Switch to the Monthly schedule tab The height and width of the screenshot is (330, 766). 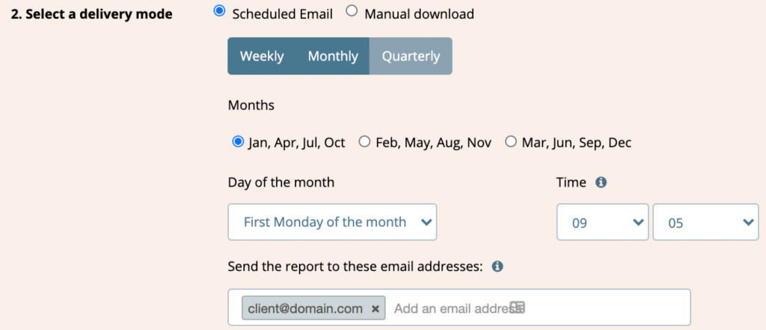tap(333, 56)
